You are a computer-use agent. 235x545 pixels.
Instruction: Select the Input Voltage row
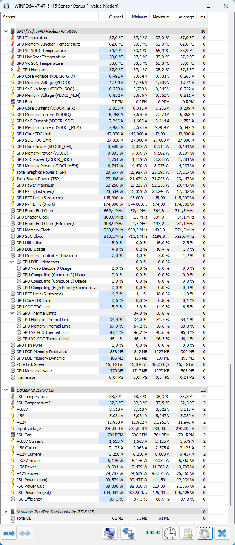click(104, 429)
